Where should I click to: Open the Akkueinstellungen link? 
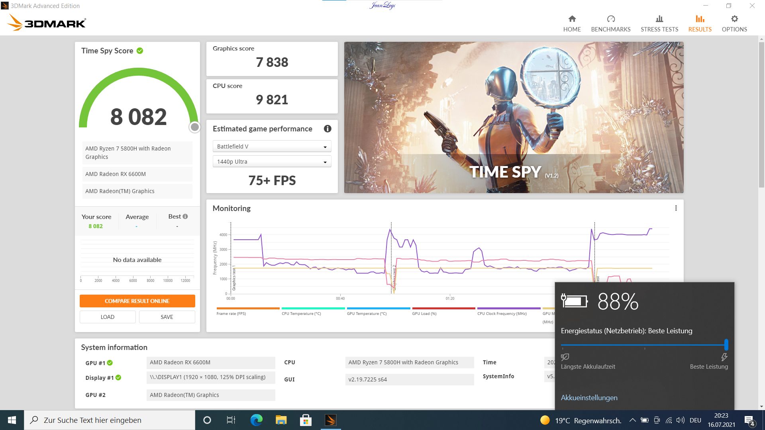tap(589, 398)
